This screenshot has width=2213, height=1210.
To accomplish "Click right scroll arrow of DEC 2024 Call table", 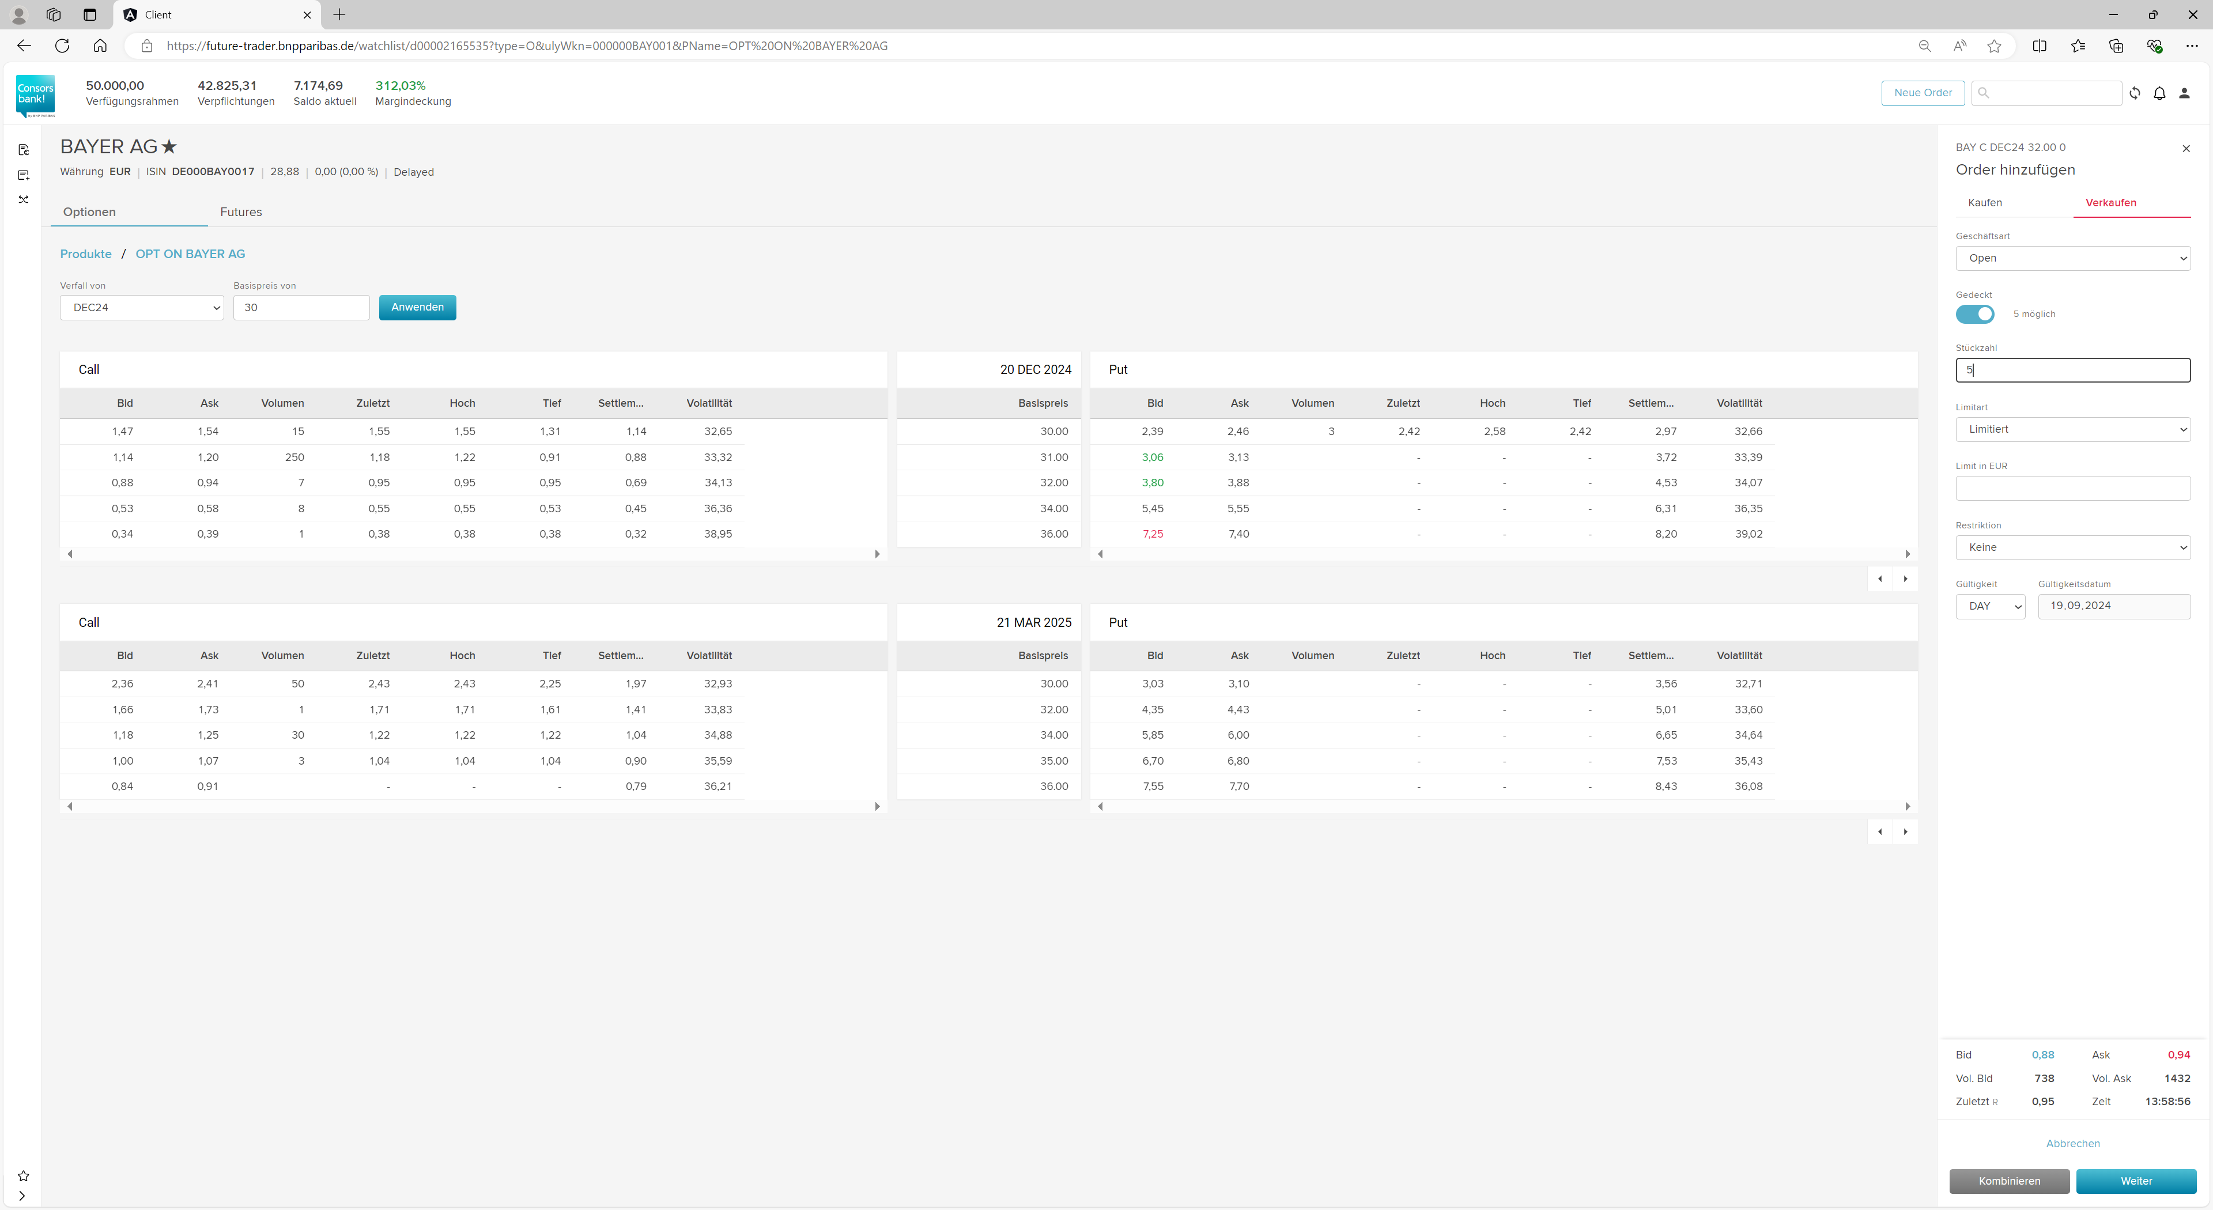I will pos(877,555).
